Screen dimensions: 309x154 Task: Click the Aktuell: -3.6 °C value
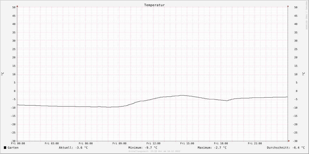(x=73, y=148)
